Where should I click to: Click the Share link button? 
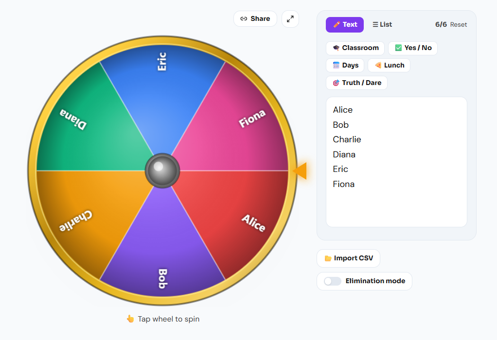pyautogui.click(x=255, y=18)
